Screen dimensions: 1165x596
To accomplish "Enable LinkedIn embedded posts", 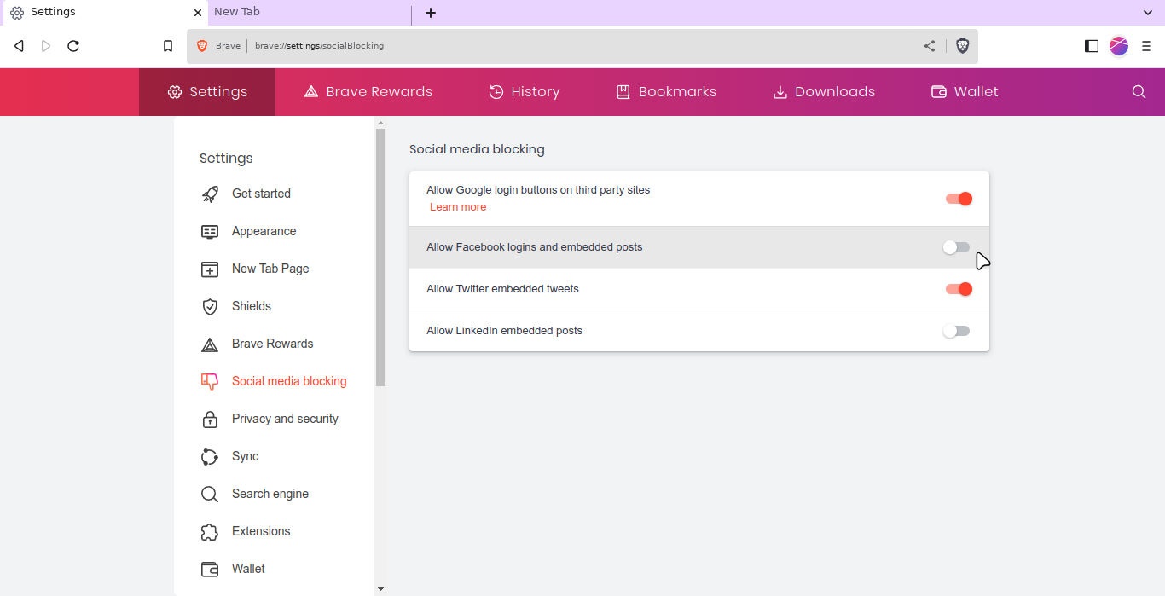I will tap(956, 331).
